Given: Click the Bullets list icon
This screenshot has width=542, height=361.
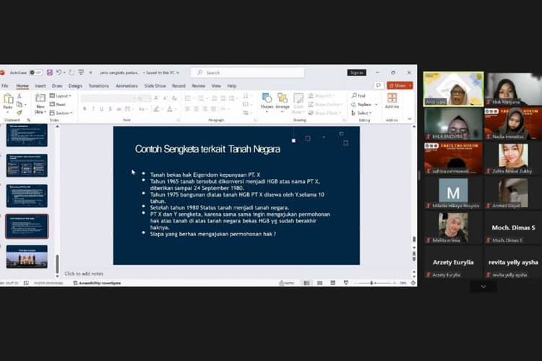Looking at the screenshot, I should [x=188, y=98].
